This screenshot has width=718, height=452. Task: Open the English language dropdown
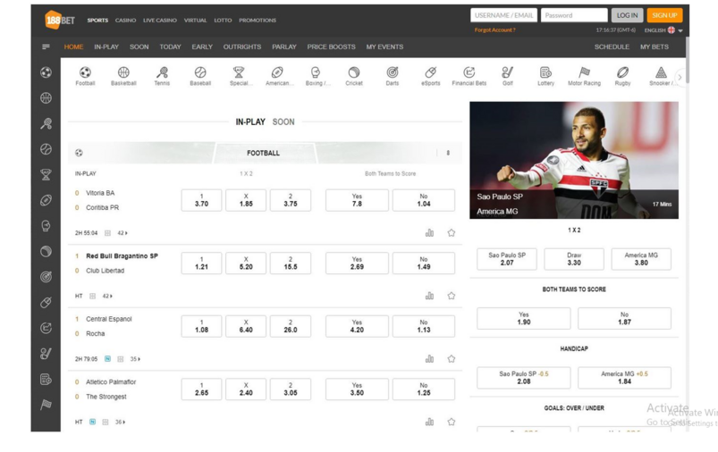coord(663,30)
